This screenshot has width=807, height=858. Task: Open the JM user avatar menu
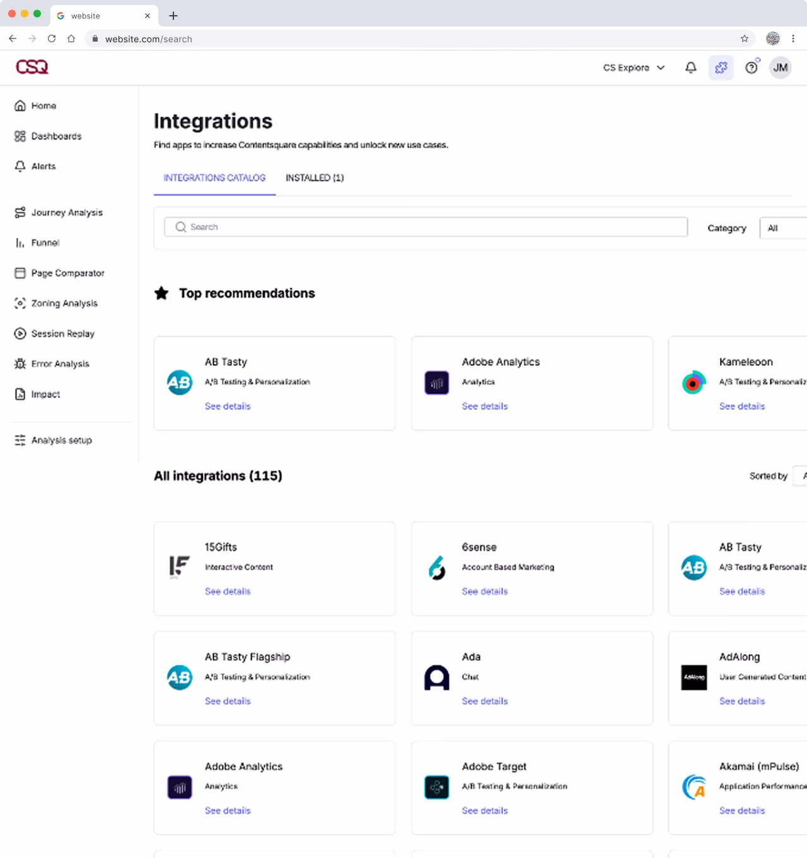pyautogui.click(x=781, y=68)
